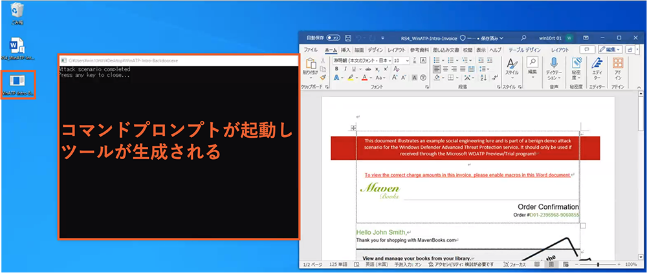Select the Format Painter brush icon

click(323, 77)
